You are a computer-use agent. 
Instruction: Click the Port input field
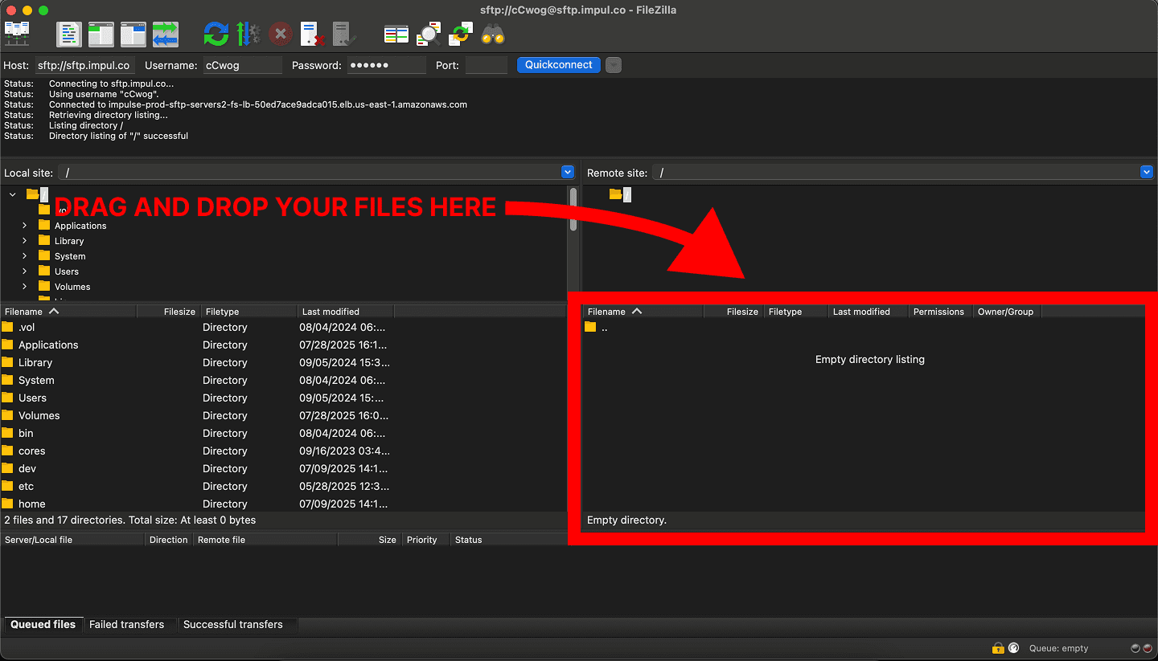(486, 66)
